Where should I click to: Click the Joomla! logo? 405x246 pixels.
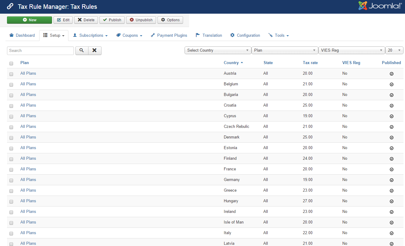point(380,6)
